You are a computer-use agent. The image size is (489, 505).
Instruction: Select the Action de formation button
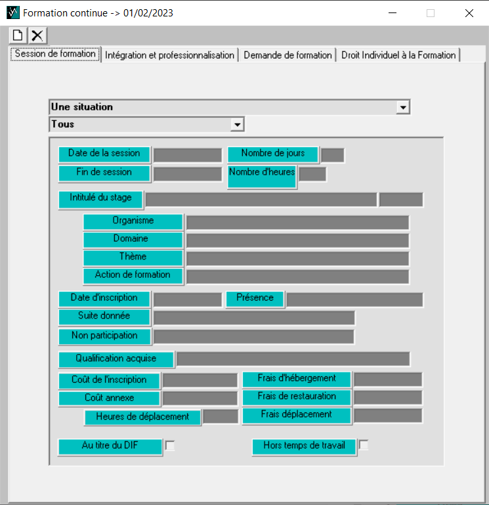[133, 275]
